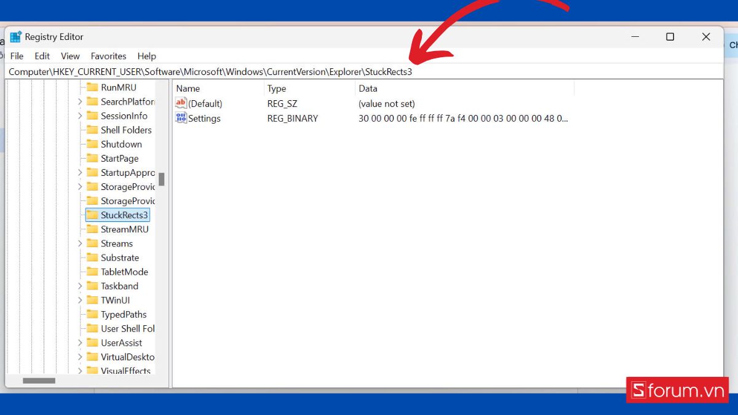Open the View menu
This screenshot has width=738, height=415.
click(70, 56)
